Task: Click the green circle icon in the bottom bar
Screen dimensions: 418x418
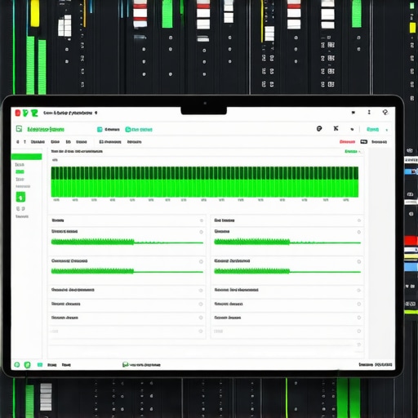Action: 17,365
